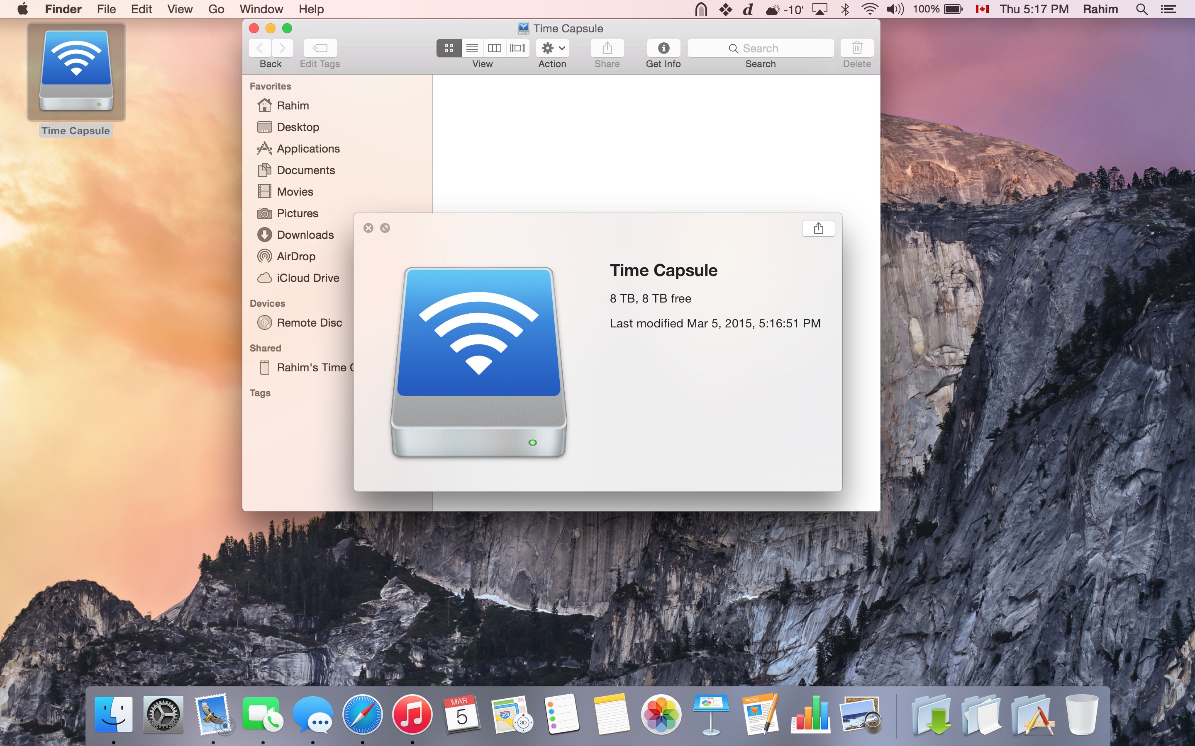Image resolution: width=1195 pixels, height=746 pixels.
Task: Open the Finder menu
Action: point(63,9)
